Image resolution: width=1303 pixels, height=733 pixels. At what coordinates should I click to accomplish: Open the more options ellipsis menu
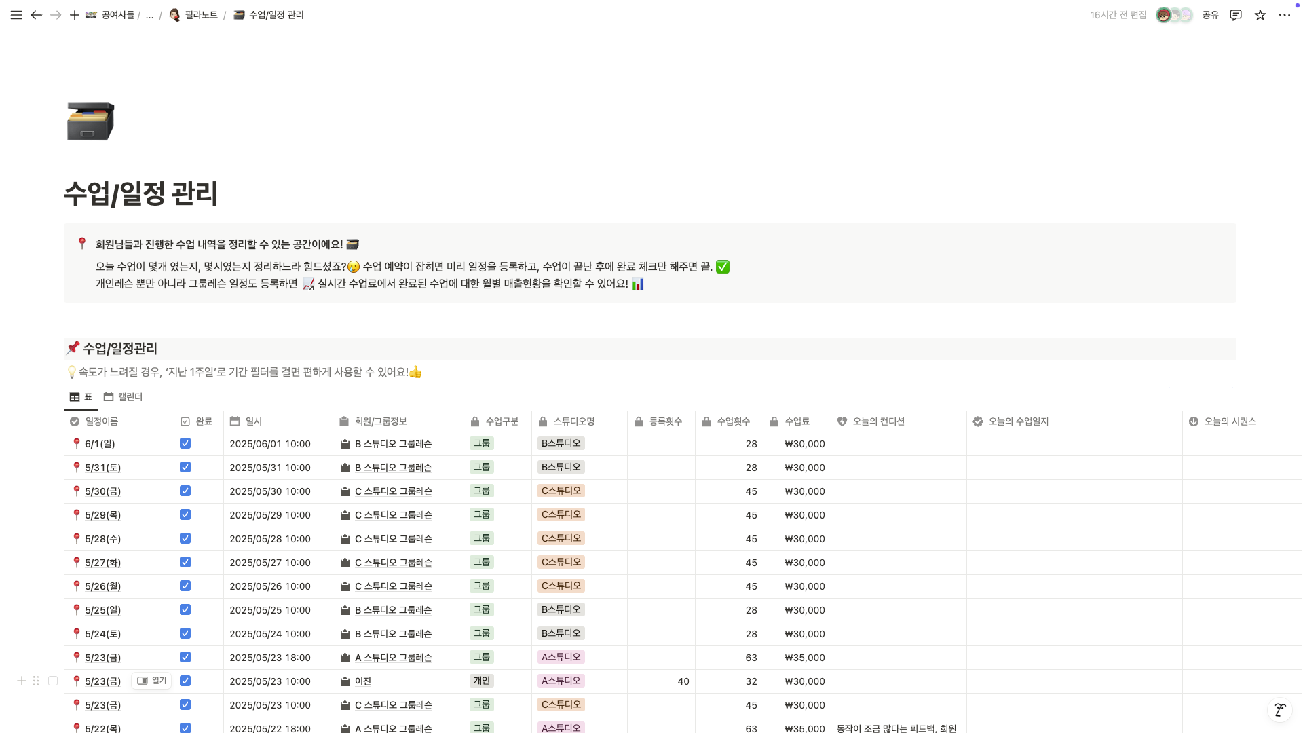pos(1285,14)
